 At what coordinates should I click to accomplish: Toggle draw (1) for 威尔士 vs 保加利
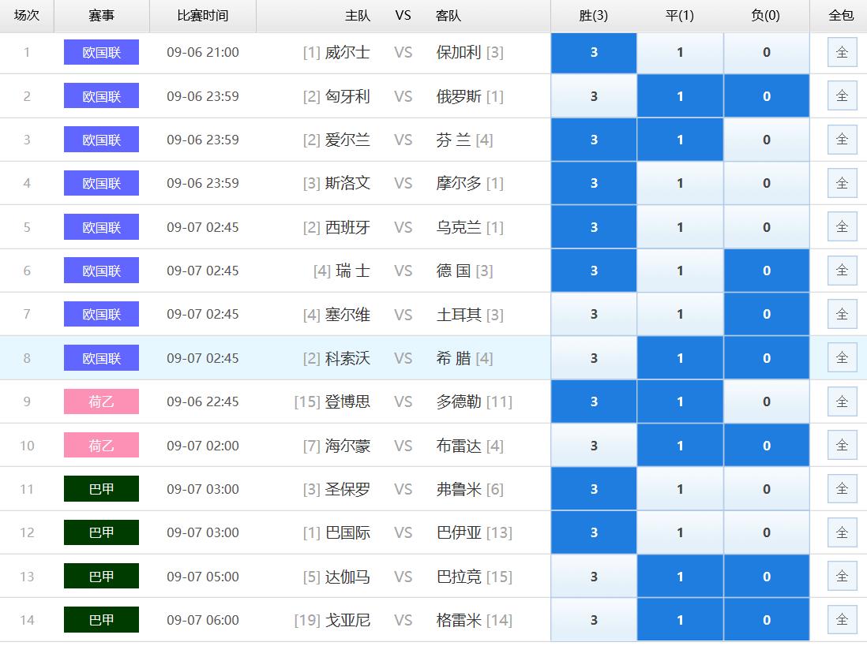coord(680,53)
